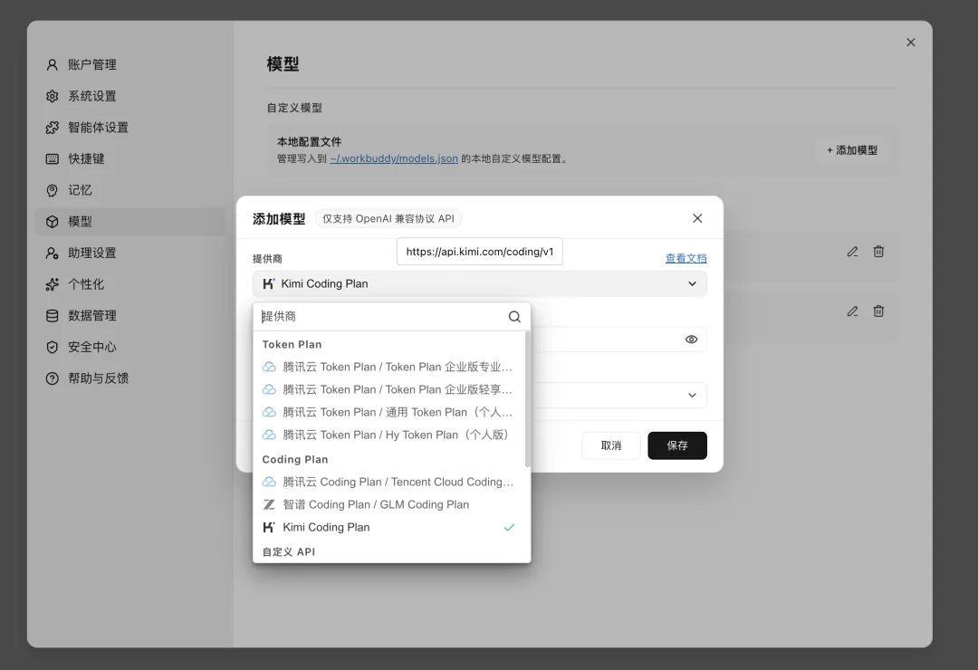This screenshot has height=670, width=978.
Task: Select 腾讯云 Hy Token Plan（个人版）option
Action: coord(388,435)
